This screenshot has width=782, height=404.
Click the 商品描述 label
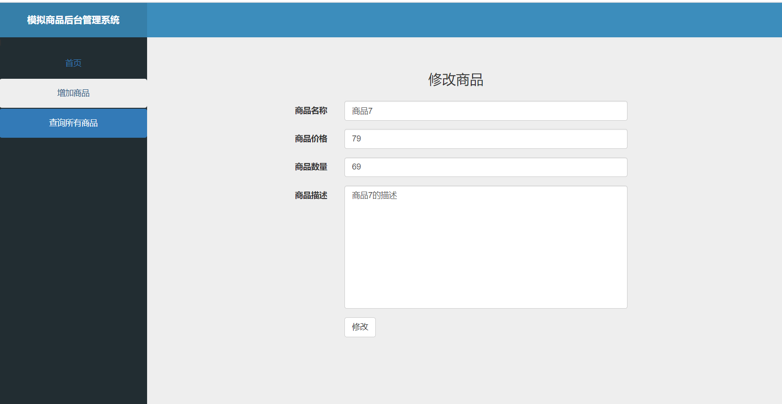point(311,195)
